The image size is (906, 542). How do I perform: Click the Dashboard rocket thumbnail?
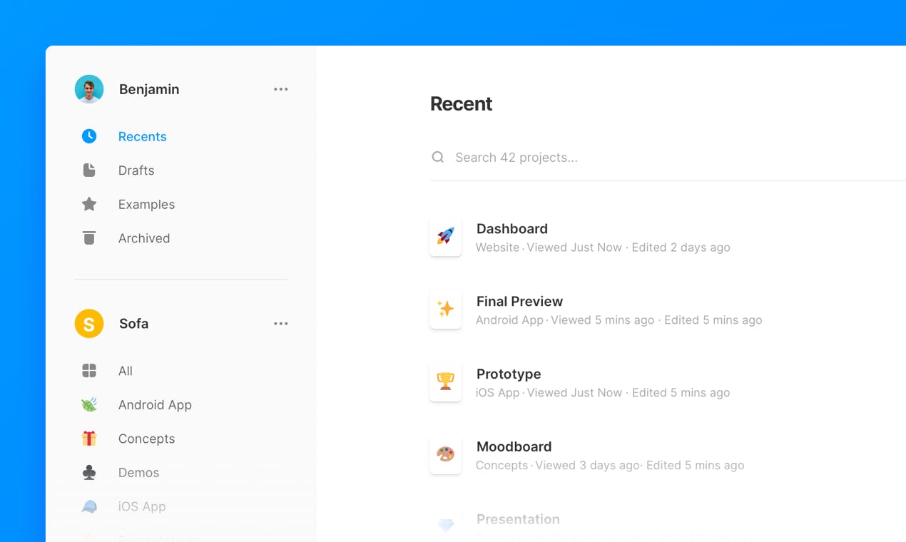(x=445, y=236)
